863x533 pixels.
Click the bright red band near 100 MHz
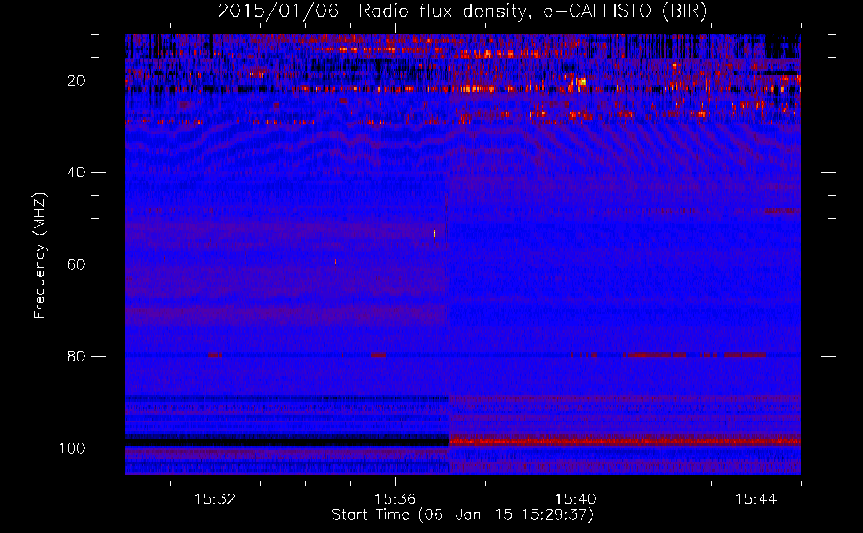pyautogui.click(x=625, y=441)
